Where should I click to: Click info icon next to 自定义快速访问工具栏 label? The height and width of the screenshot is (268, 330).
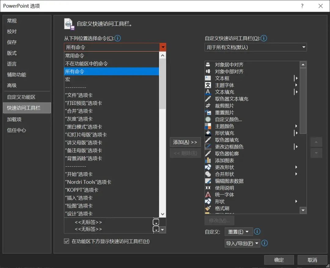pos(264,38)
